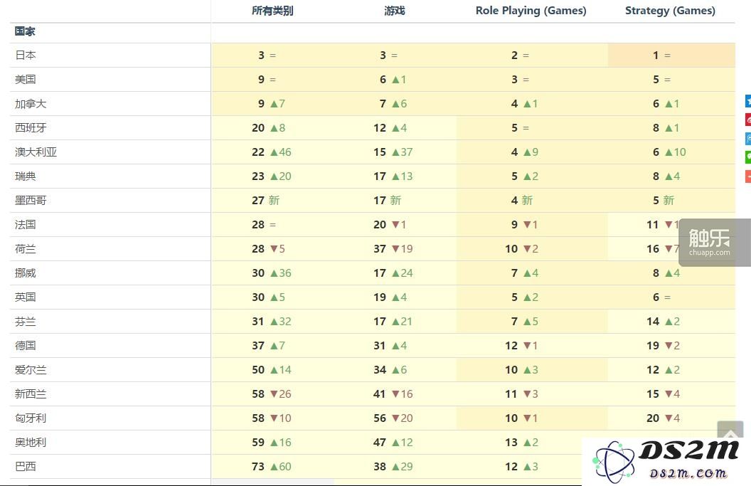The image size is (751, 486).
Task: Open the orange more-share icon
Action: [x=748, y=176]
